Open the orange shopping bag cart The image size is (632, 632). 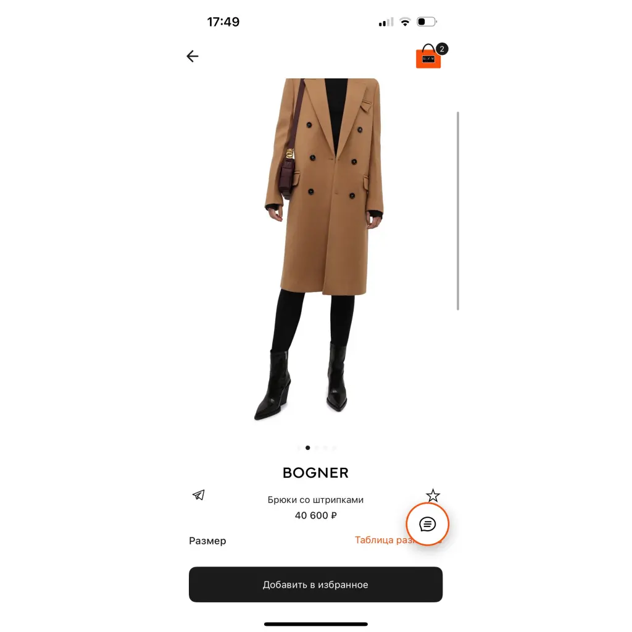tap(428, 57)
